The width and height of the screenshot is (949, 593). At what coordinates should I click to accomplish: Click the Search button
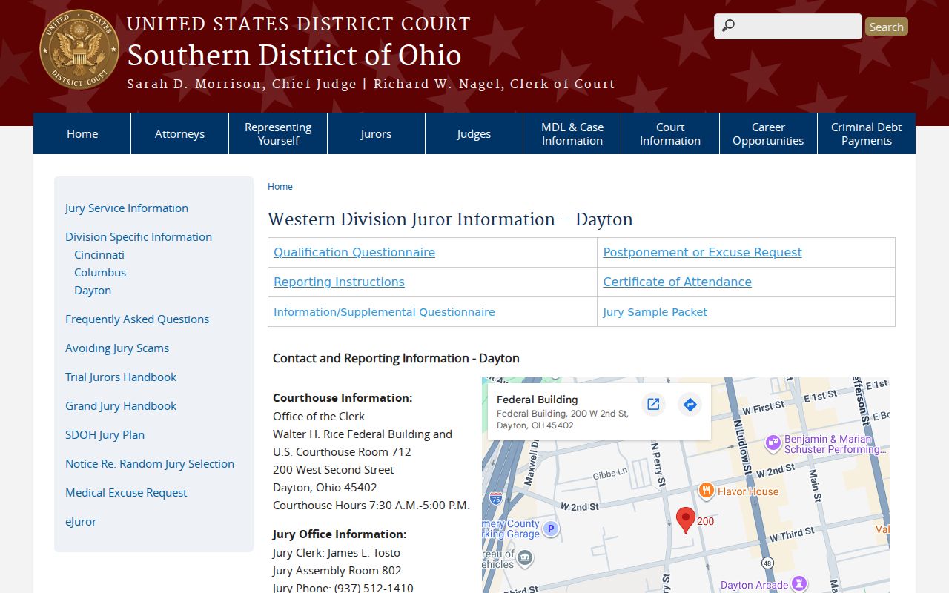coord(886,27)
